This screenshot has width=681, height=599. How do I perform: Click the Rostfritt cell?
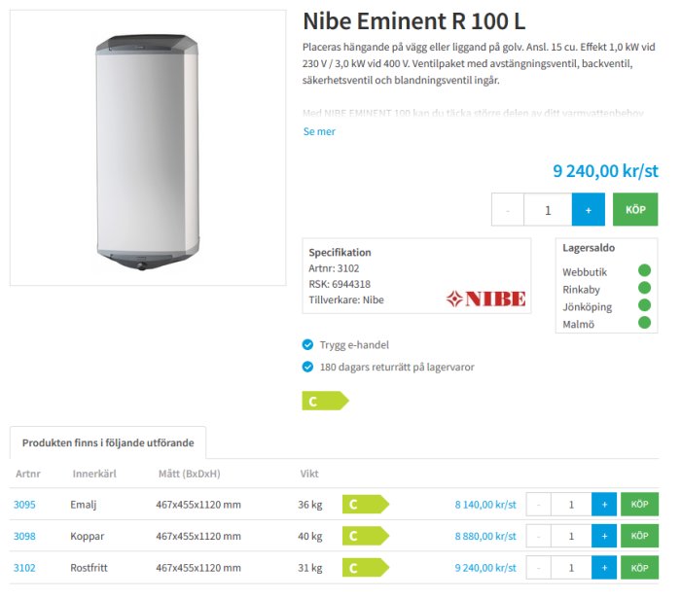click(x=89, y=568)
